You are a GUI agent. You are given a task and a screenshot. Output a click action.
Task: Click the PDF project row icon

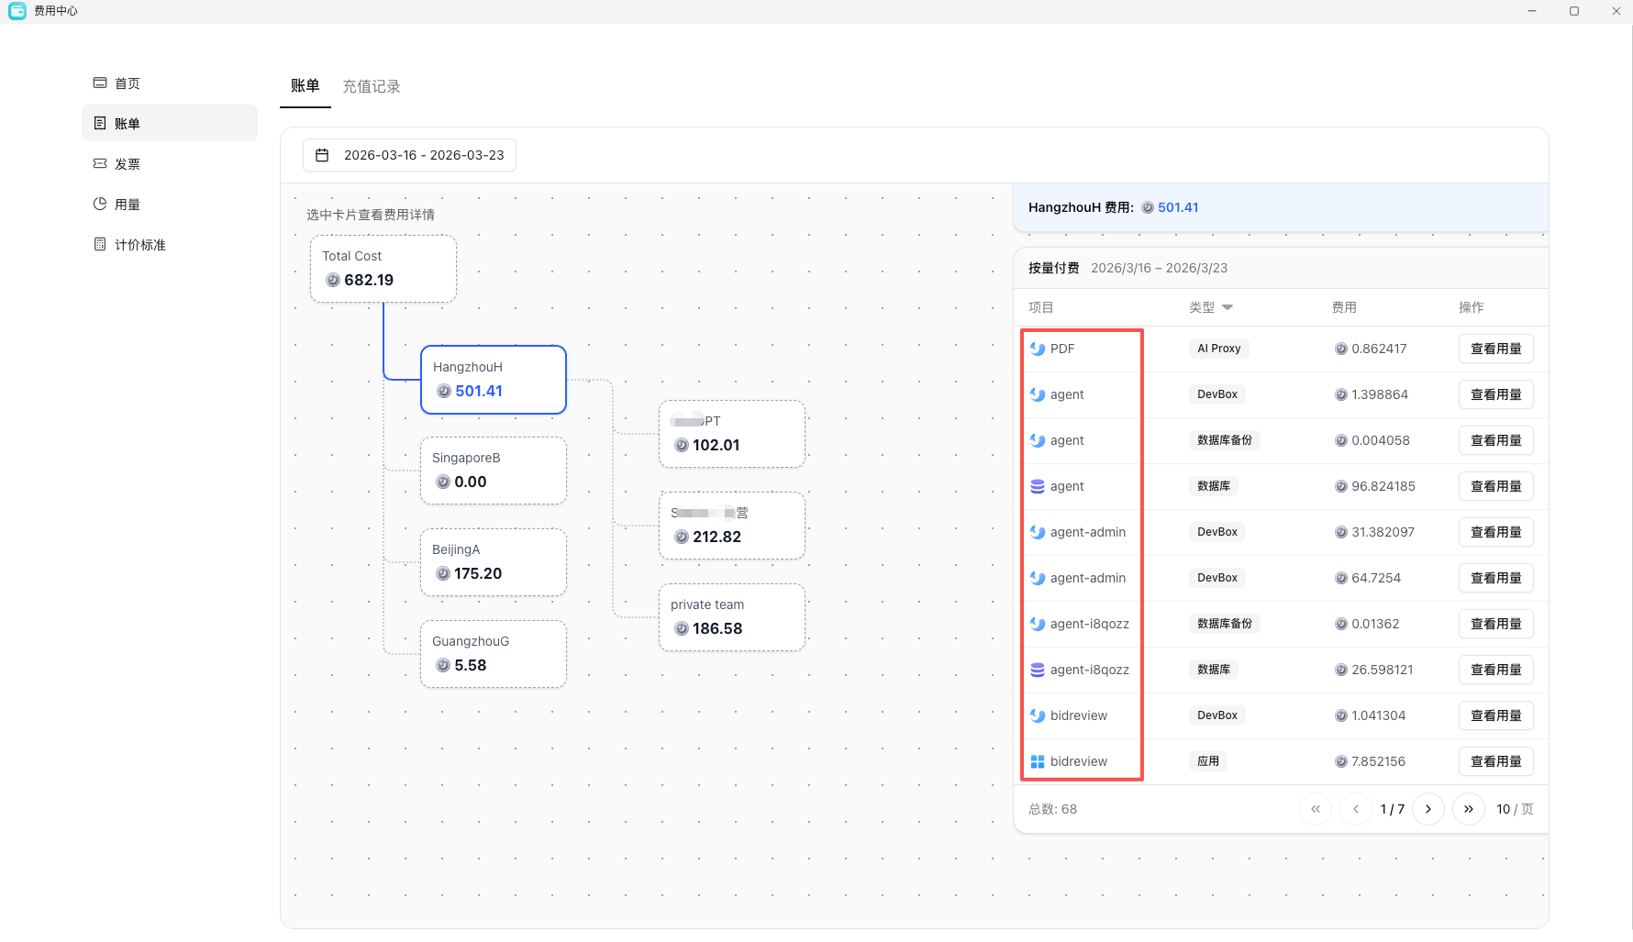point(1038,349)
